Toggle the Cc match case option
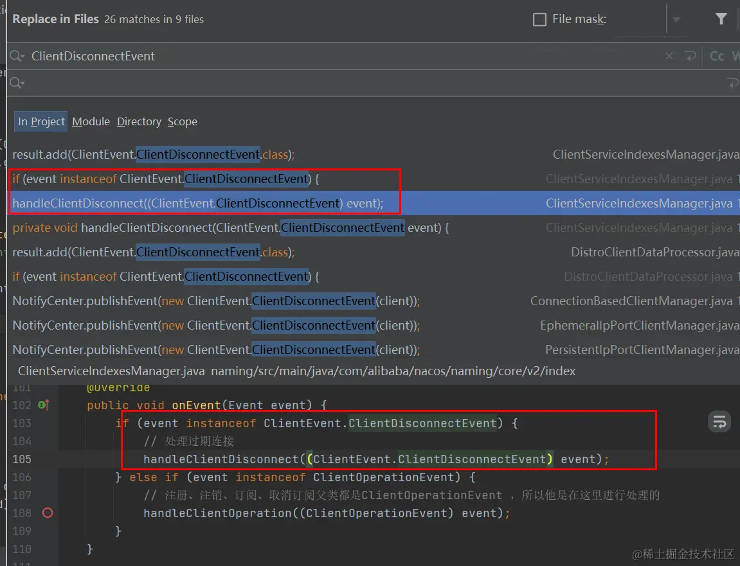This screenshot has width=740, height=566. click(717, 56)
